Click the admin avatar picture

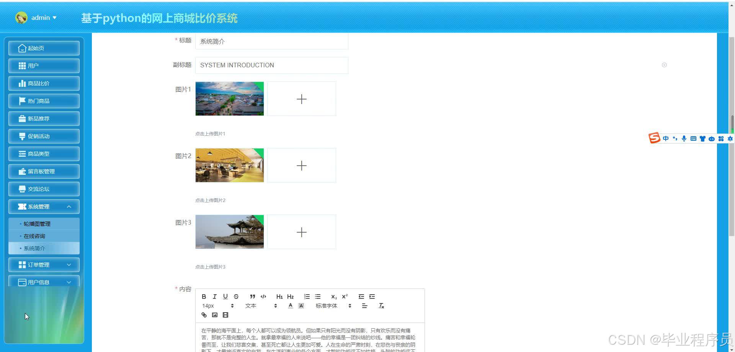coord(21,18)
